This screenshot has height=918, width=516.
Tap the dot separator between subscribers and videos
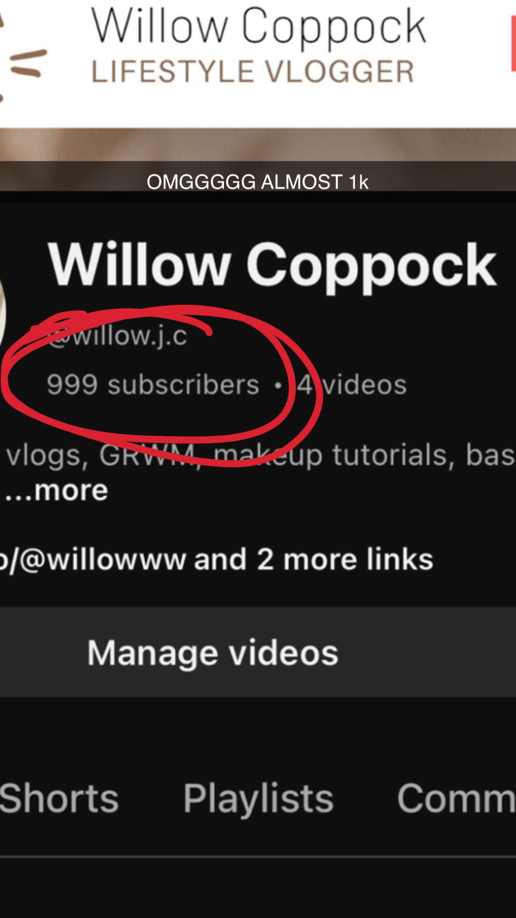pos(278,385)
